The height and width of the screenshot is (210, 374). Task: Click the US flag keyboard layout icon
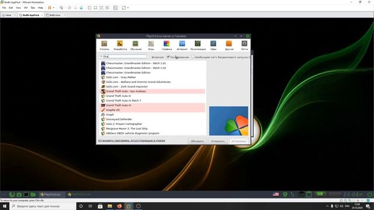[x=276, y=194]
